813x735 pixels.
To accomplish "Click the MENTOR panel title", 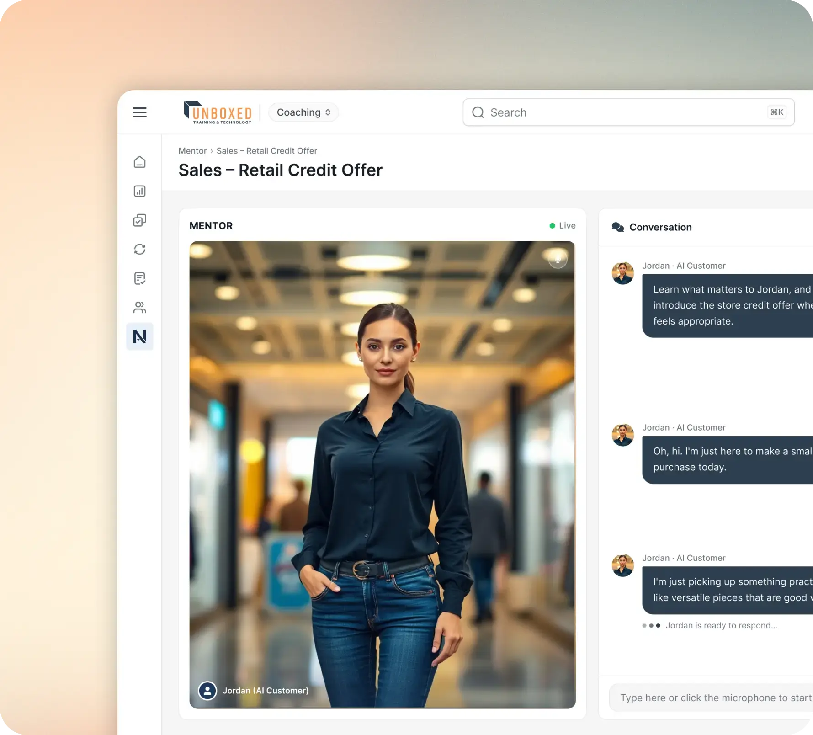I will tap(211, 226).
